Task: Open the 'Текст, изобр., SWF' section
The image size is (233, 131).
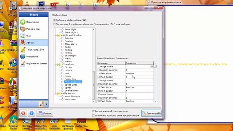Action: (33, 49)
